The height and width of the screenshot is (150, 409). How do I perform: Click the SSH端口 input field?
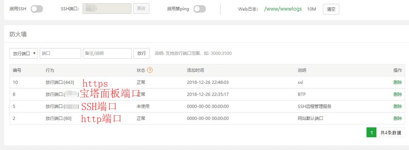(x=107, y=9)
